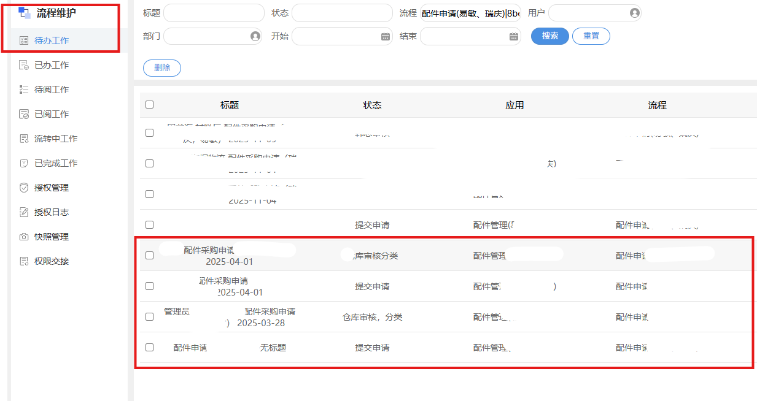The image size is (757, 401).
Task: Open 待办工作 via its list icon
Action: 24,40
